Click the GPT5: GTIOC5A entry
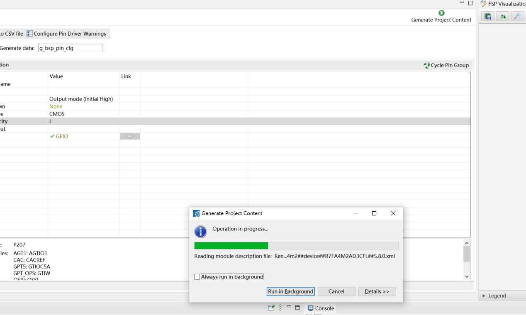This screenshot has height=315, width=526. click(32, 266)
